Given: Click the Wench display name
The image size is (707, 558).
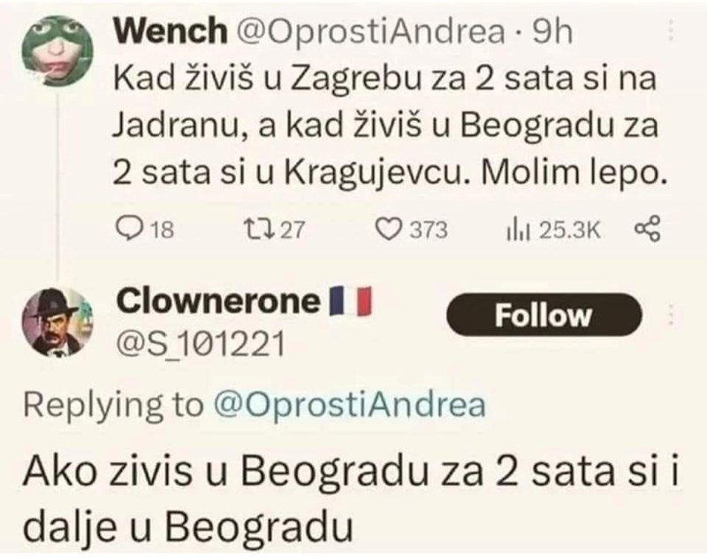Looking at the screenshot, I should tap(170, 31).
